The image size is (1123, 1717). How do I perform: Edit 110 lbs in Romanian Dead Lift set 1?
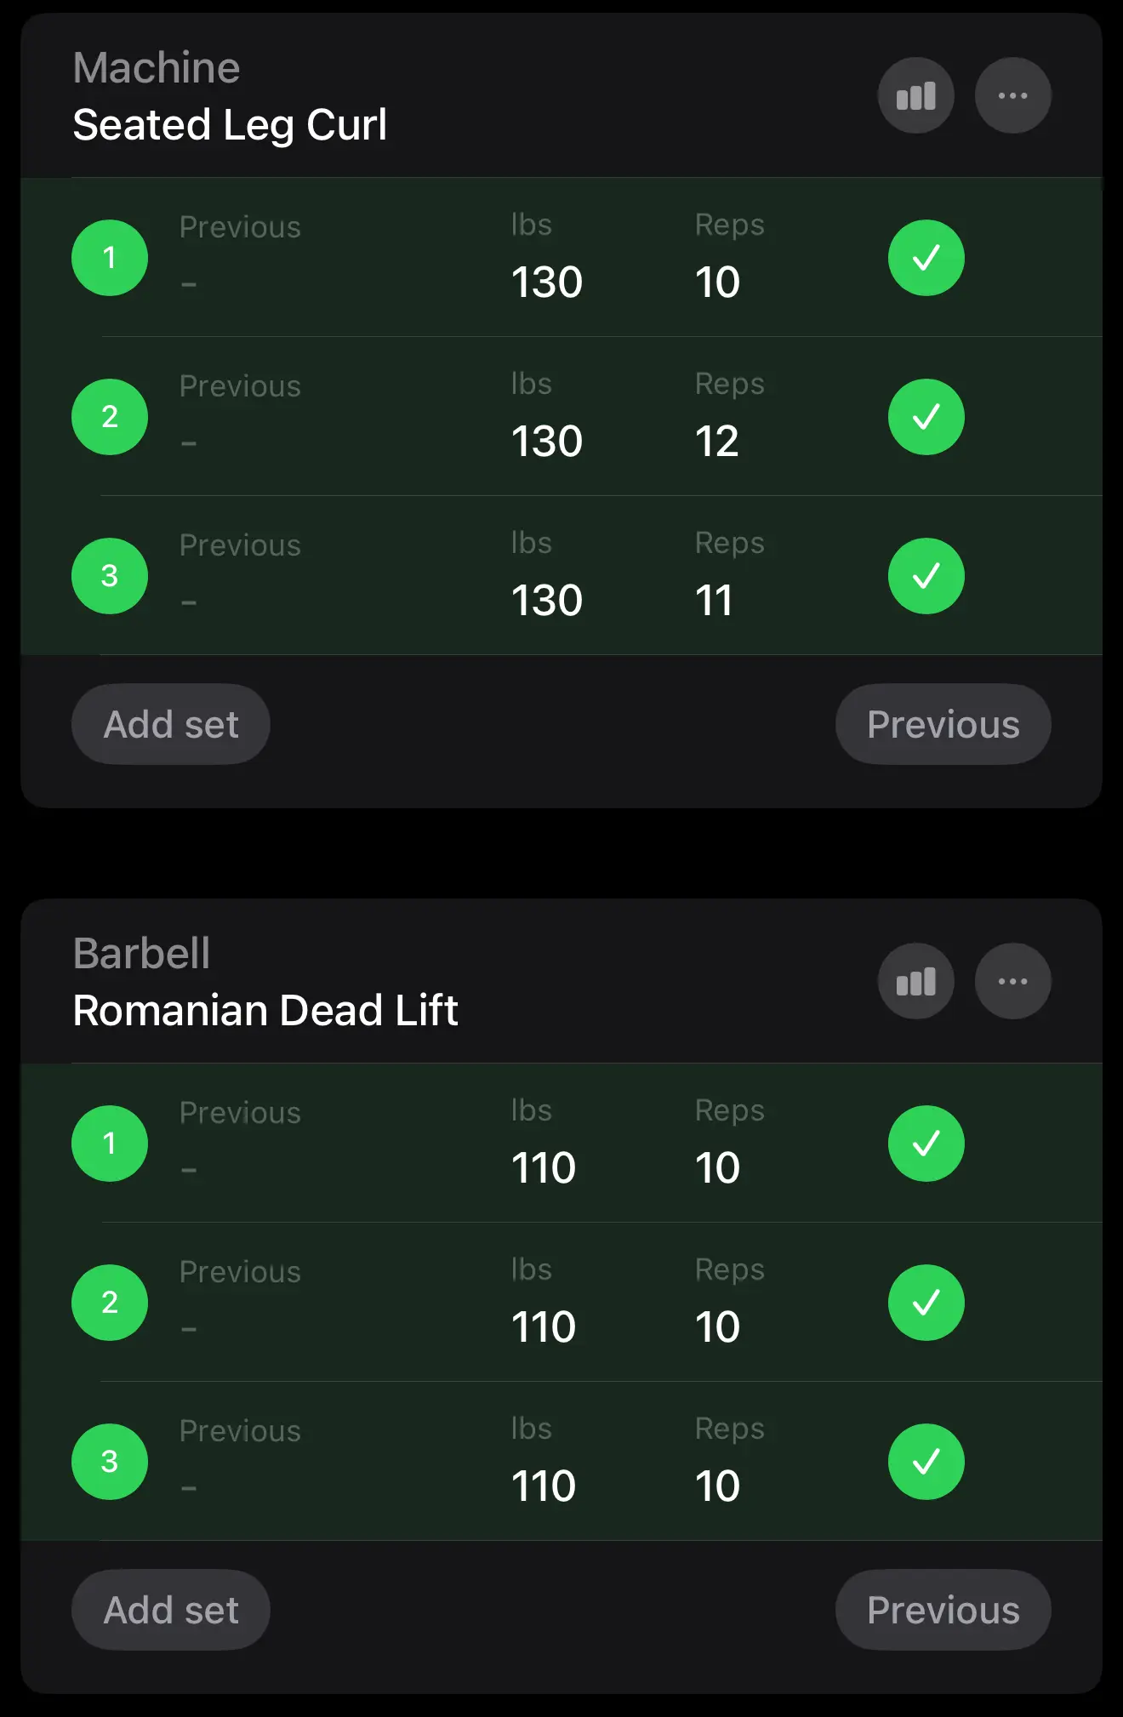click(x=544, y=1167)
